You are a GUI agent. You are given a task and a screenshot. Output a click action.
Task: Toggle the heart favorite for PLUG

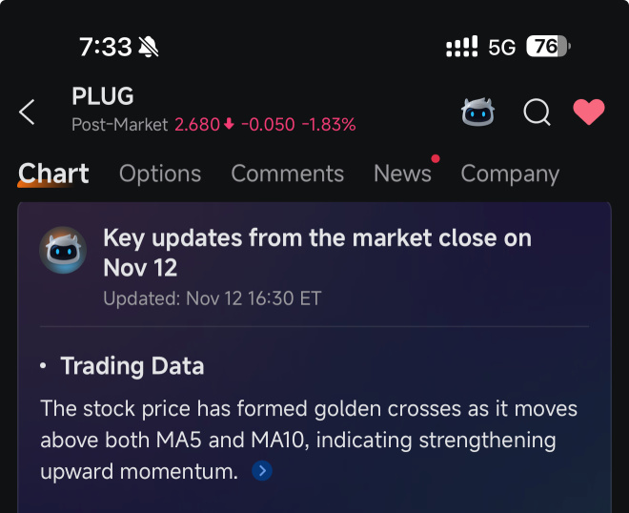tap(589, 113)
